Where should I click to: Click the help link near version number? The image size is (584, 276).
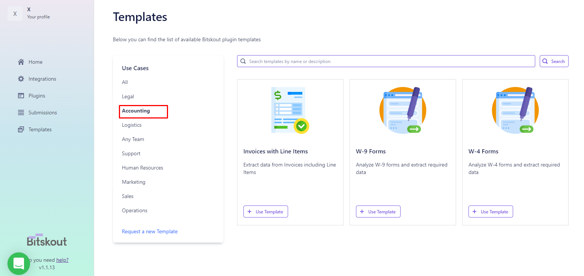62,260
